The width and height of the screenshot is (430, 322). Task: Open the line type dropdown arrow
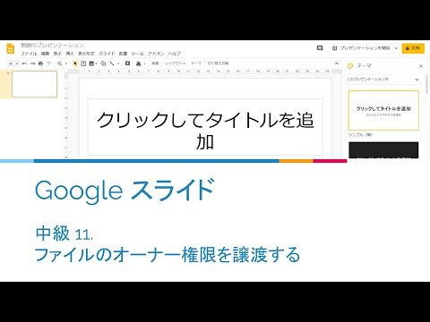tap(118, 64)
